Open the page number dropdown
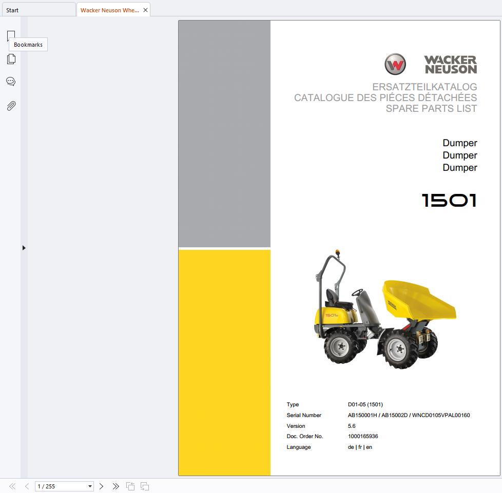 (x=90, y=486)
